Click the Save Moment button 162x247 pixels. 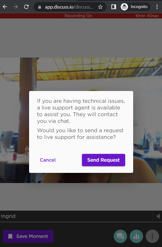28,236
